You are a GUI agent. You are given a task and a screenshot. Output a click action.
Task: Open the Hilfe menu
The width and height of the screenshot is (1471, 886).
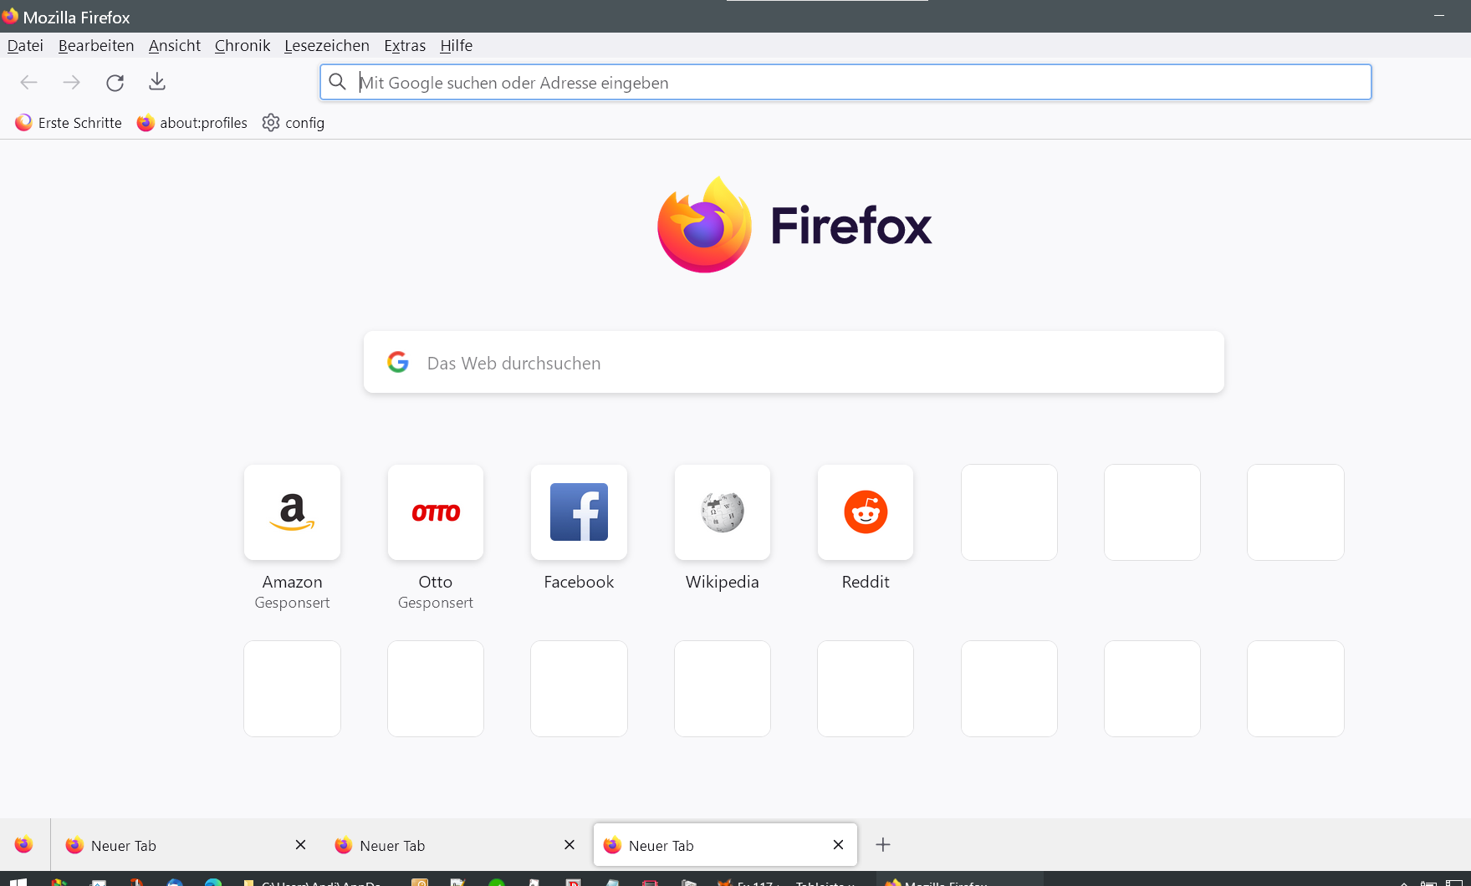[457, 46]
